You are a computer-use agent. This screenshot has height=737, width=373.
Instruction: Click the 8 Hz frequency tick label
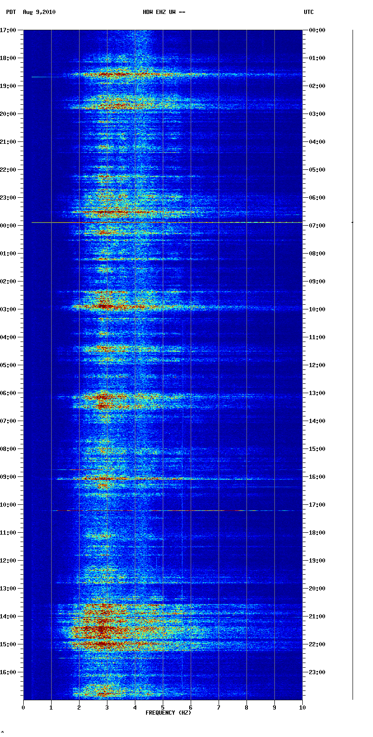click(246, 708)
